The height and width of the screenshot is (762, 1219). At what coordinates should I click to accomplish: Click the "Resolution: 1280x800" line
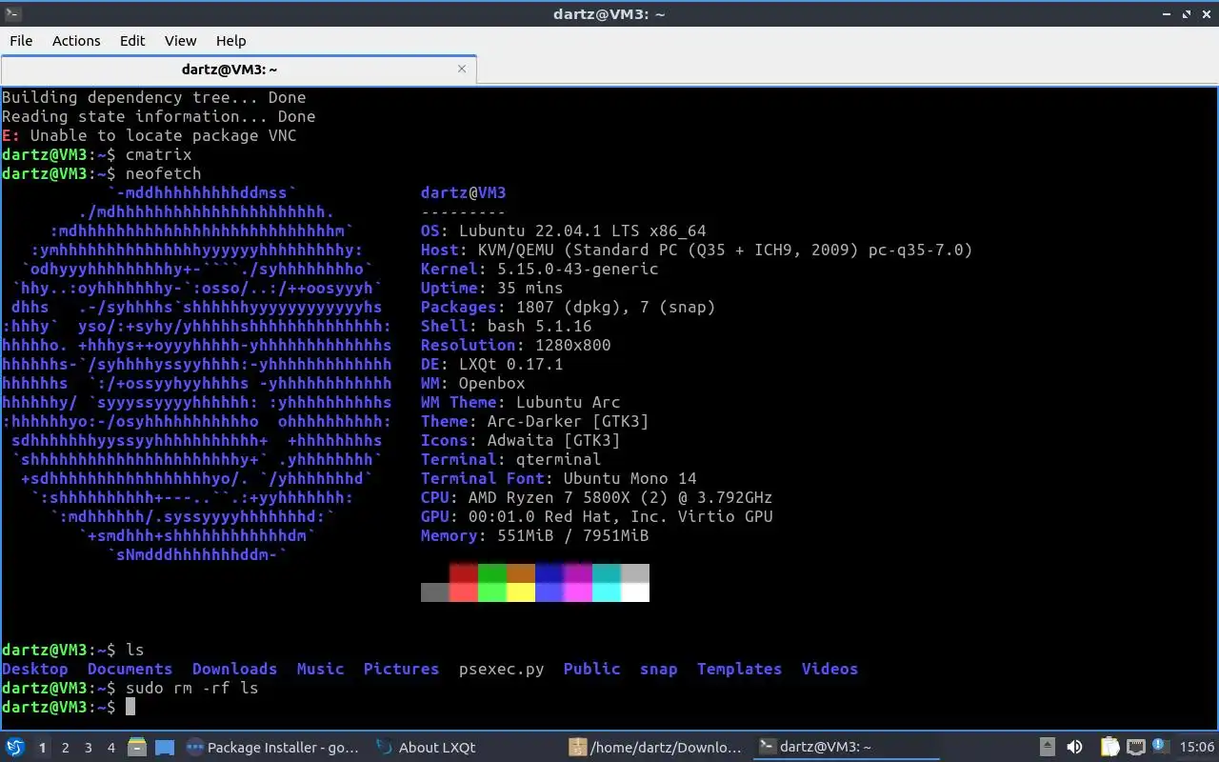point(516,345)
